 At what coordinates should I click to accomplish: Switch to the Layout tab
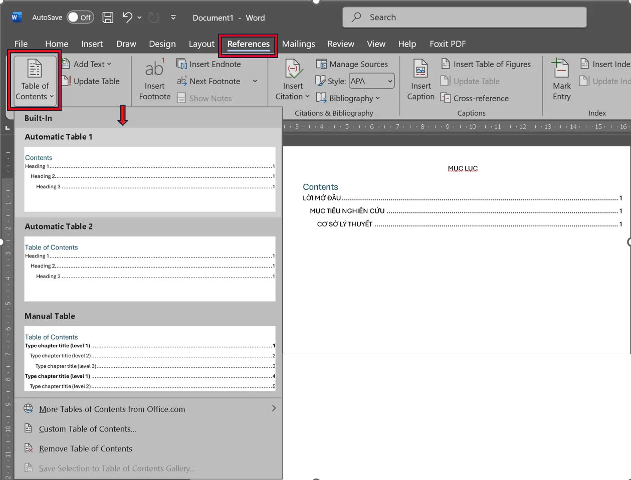click(201, 44)
